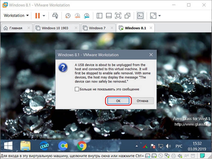The width and height of the screenshot is (212, 159).
Task: Click the CD/DVD drive status icon
Action: click(161, 156)
